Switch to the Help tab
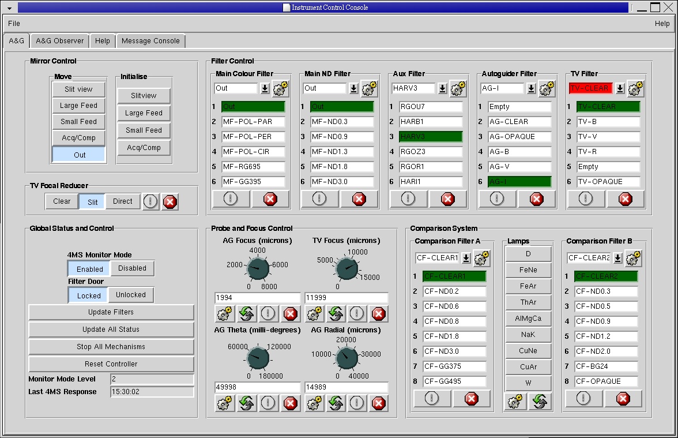 pyautogui.click(x=103, y=40)
